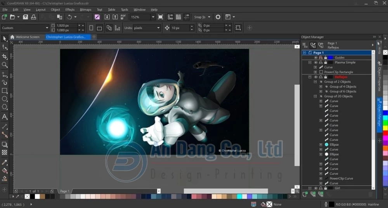Select the Group of 6 Objects row

(343, 91)
